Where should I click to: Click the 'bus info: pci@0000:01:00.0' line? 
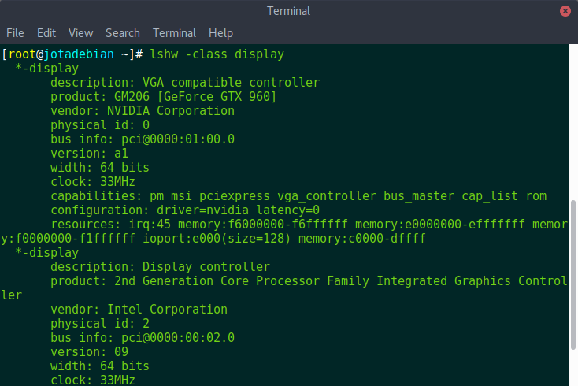tap(143, 139)
